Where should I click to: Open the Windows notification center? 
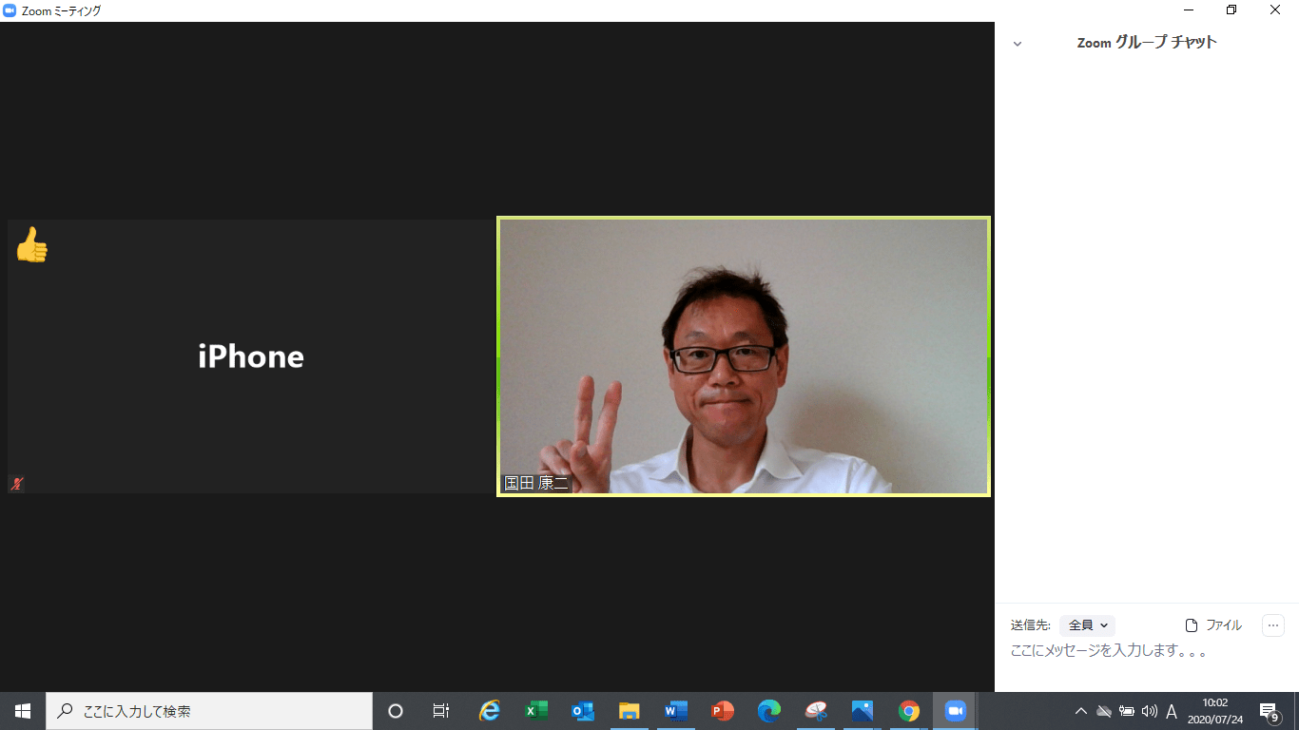[1269, 711]
